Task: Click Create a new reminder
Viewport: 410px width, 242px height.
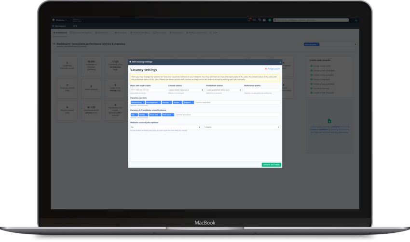Action: [324, 93]
